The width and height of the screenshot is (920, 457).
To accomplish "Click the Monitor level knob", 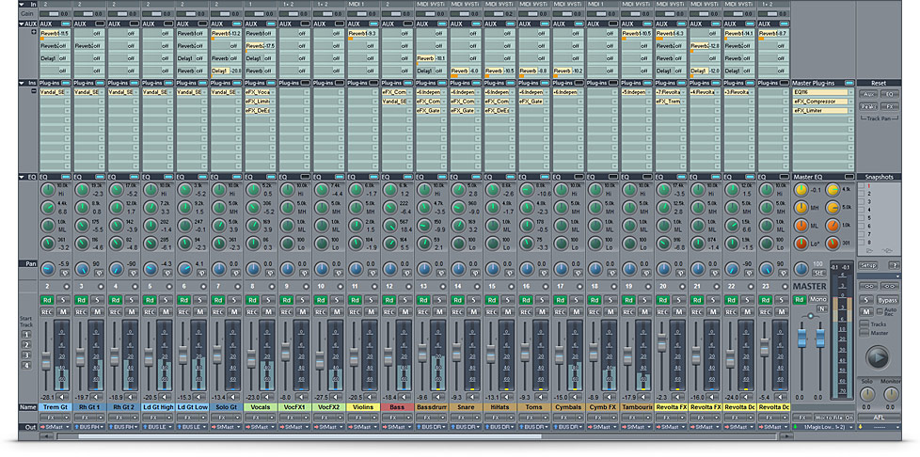I will click(891, 394).
